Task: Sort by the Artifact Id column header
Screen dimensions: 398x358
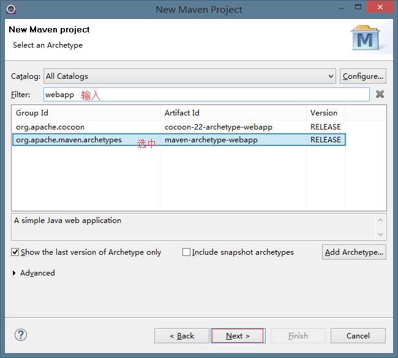Action: (233, 112)
